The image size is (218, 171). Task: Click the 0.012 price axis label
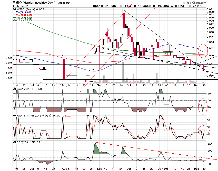pos(210,48)
